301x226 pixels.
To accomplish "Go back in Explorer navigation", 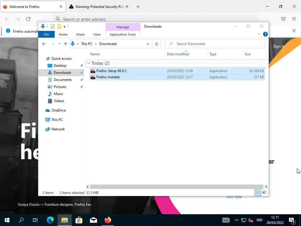I will (x=44, y=44).
